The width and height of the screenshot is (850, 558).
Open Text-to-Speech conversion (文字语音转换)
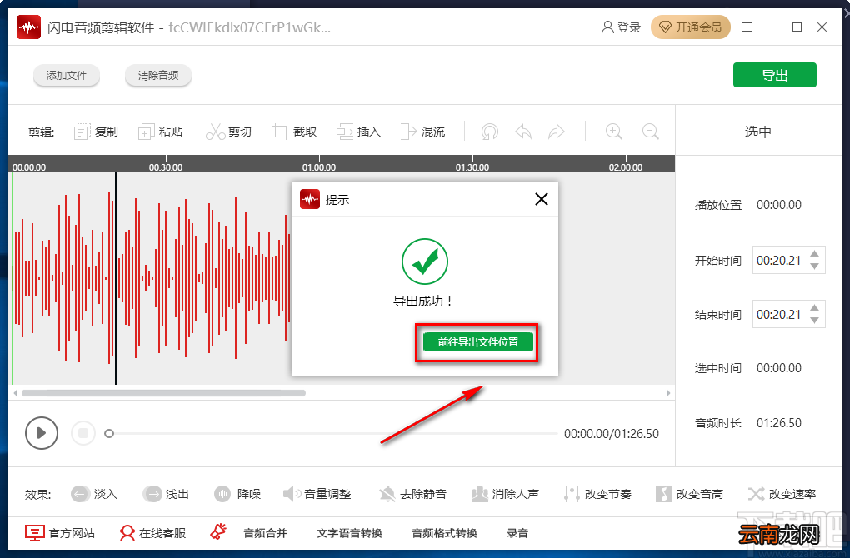(x=350, y=533)
